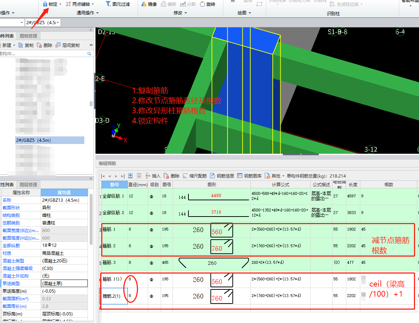Click the rectangle draw tool icon

pyautogui.click(x=259, y=4)
